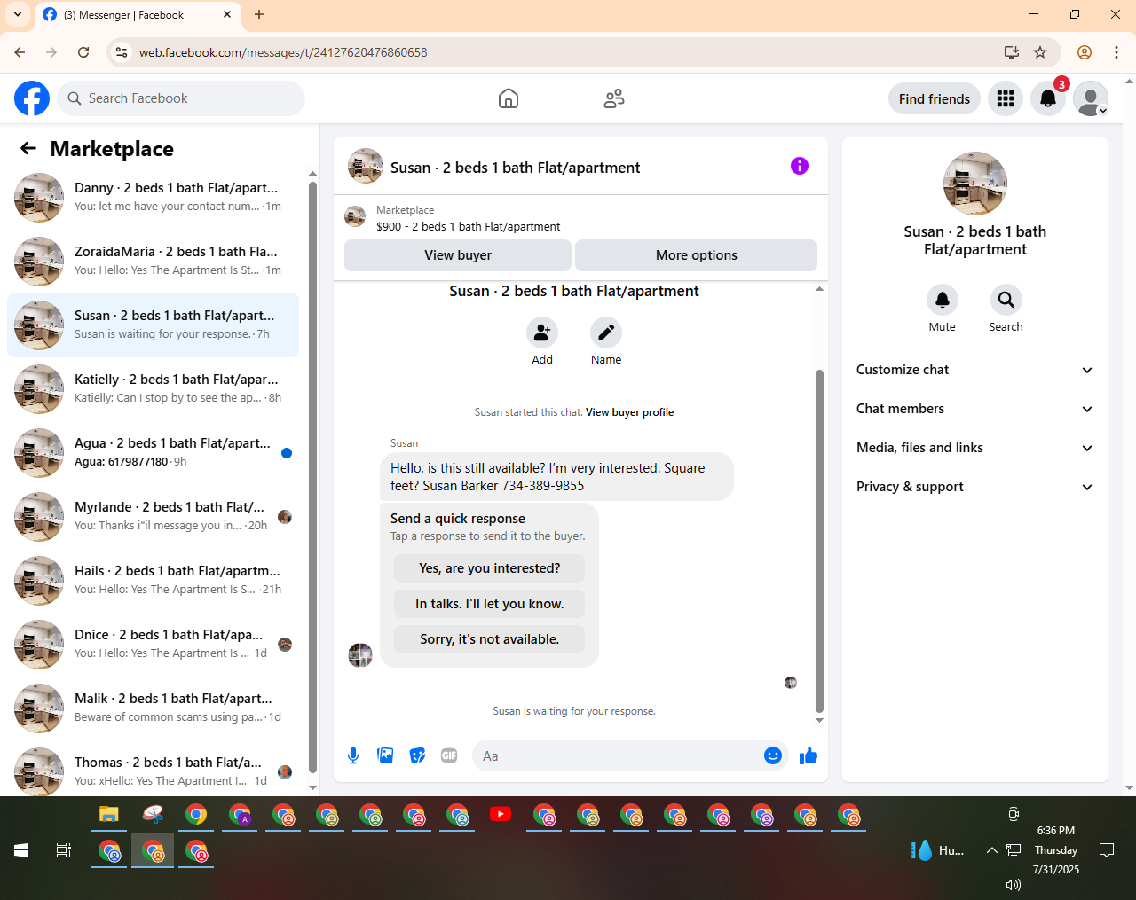Choose a sticker icon in composer
1136x900 pixels.
click(x=417, y=755)
